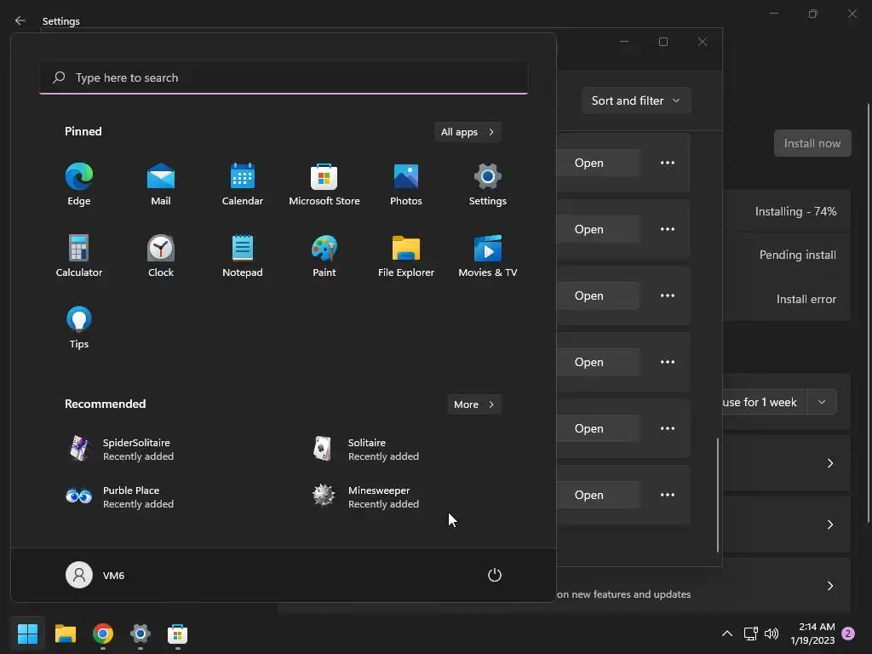Screen dimensions: 872x654
Task: Launch the pinned Photos app
Action: tap(406, 185)
